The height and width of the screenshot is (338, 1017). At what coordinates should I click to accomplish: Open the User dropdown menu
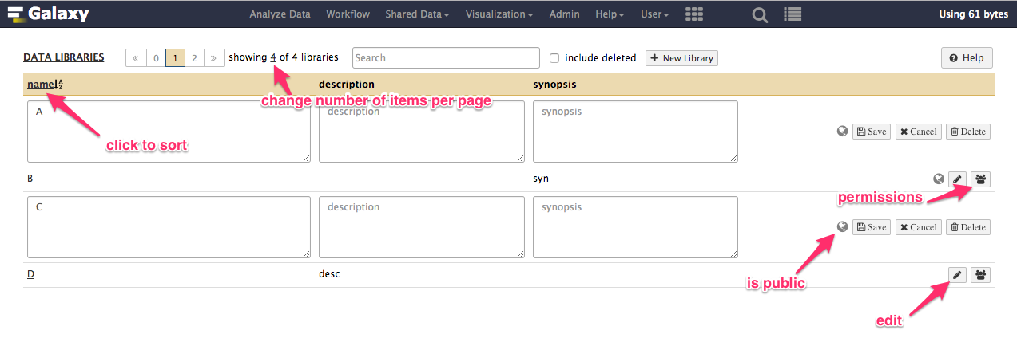[x=655, y=14]
